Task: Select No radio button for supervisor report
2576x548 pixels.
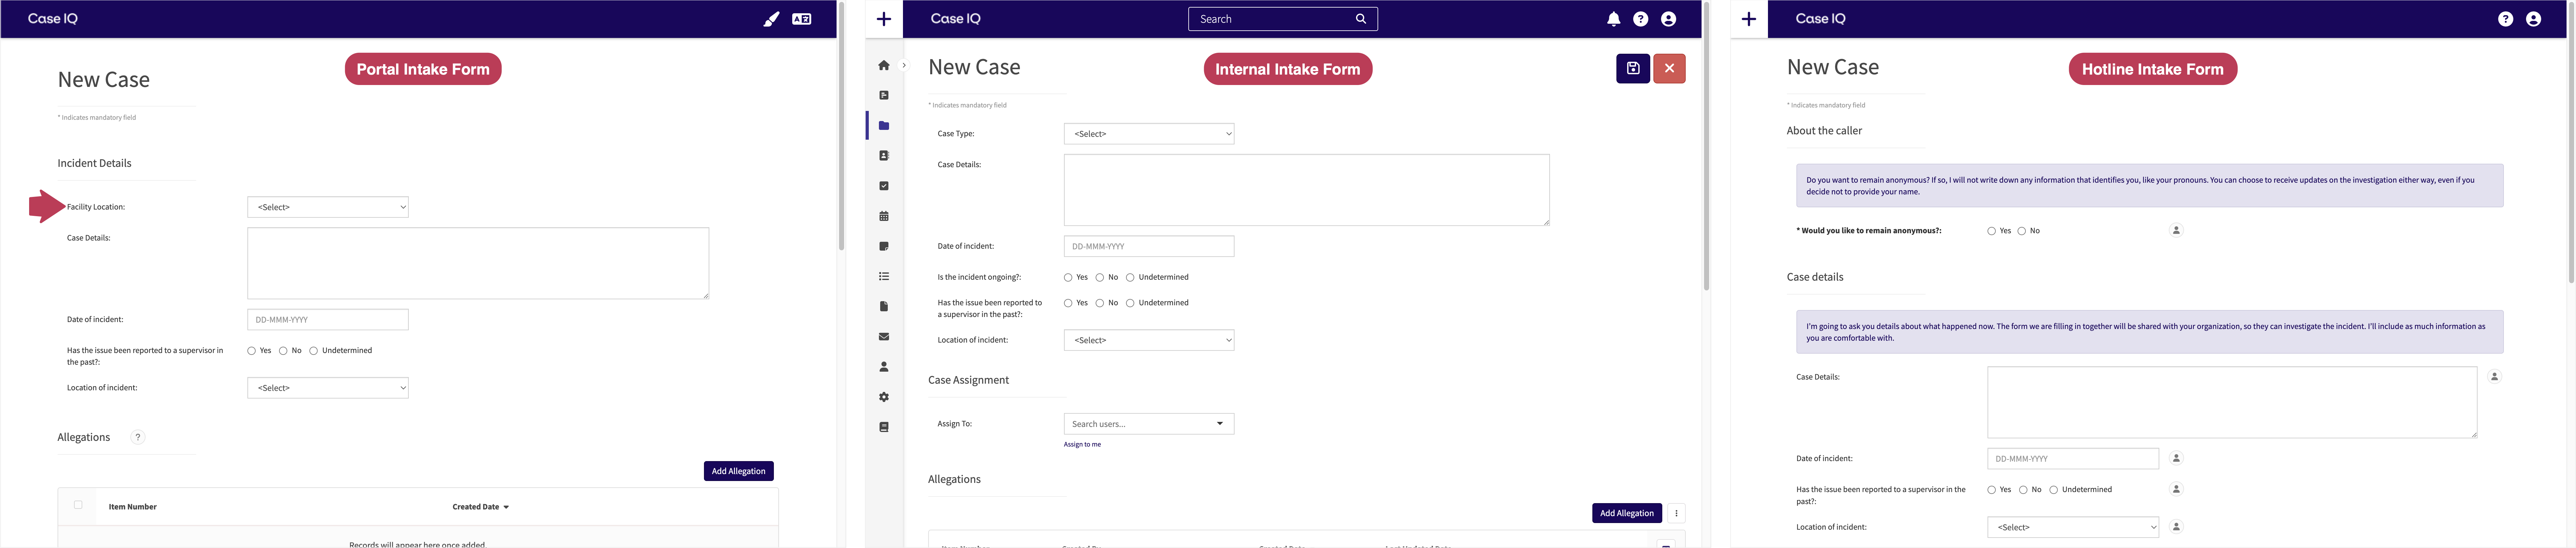Action: click(x=286, y=351)
